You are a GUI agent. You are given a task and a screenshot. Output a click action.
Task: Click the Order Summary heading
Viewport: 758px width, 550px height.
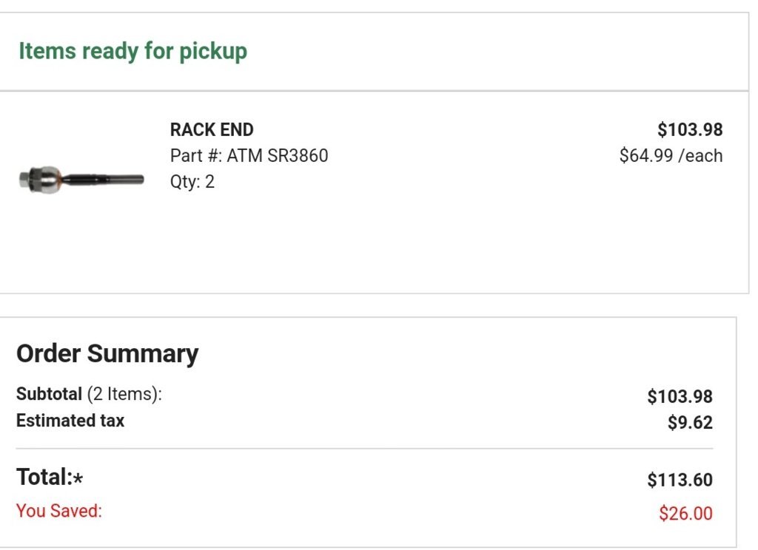(107, 353)
